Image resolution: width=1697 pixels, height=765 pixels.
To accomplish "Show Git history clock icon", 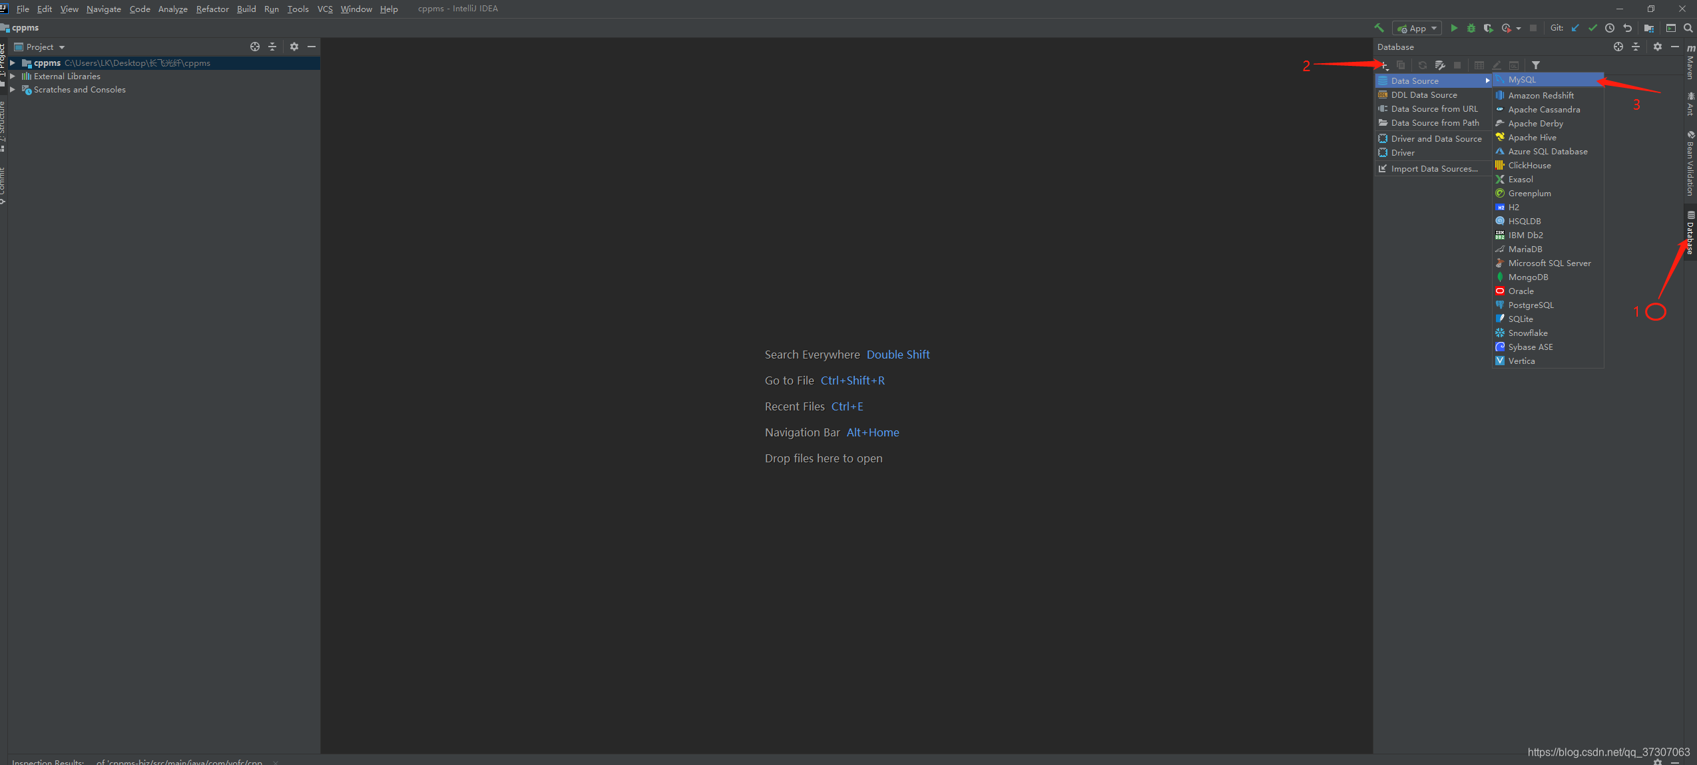I will [1610, 28].
